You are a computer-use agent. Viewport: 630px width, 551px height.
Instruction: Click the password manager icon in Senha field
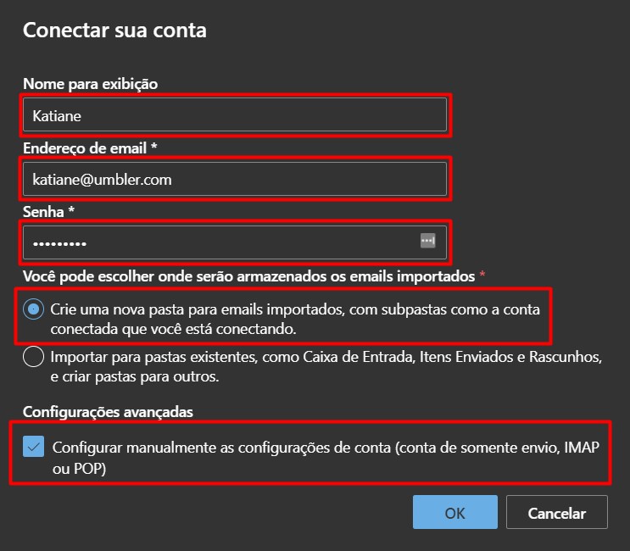(x=427, y=242)
